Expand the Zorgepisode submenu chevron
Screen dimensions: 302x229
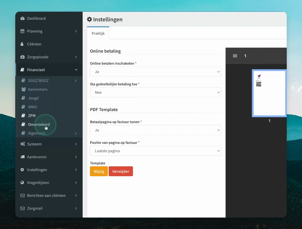pos(76,57)
